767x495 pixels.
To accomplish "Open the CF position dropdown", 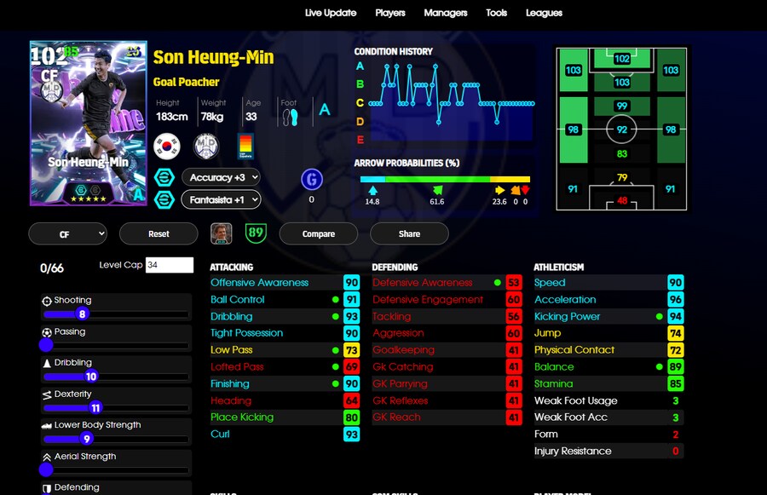I will [67, 233].
